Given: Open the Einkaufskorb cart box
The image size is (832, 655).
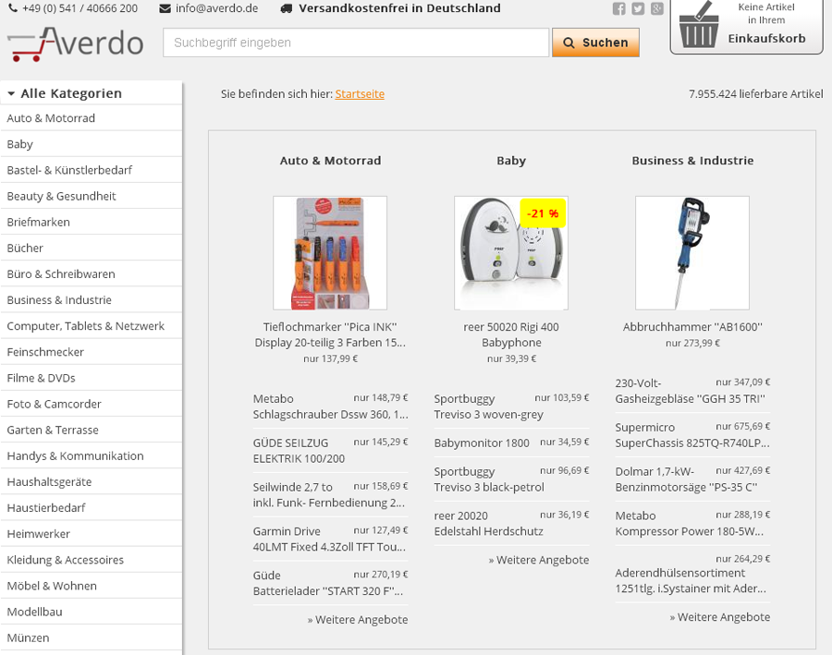Looking at the screenshot, I should pyautogui.click(x=747, y=26).
